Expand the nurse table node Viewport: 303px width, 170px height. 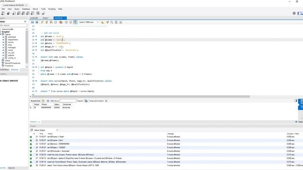3,50
